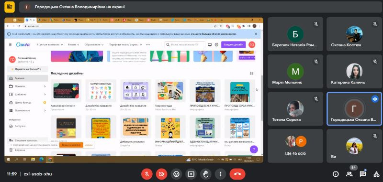383x182 pixels.
Task: Open the 'Ще 46 осіб' tile
Action: (295, 146)
